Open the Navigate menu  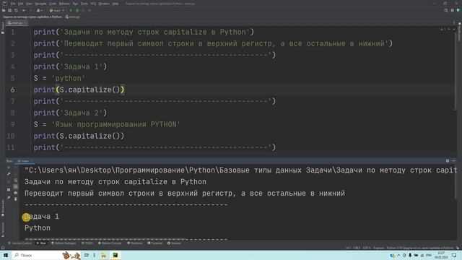pos(40,4)
